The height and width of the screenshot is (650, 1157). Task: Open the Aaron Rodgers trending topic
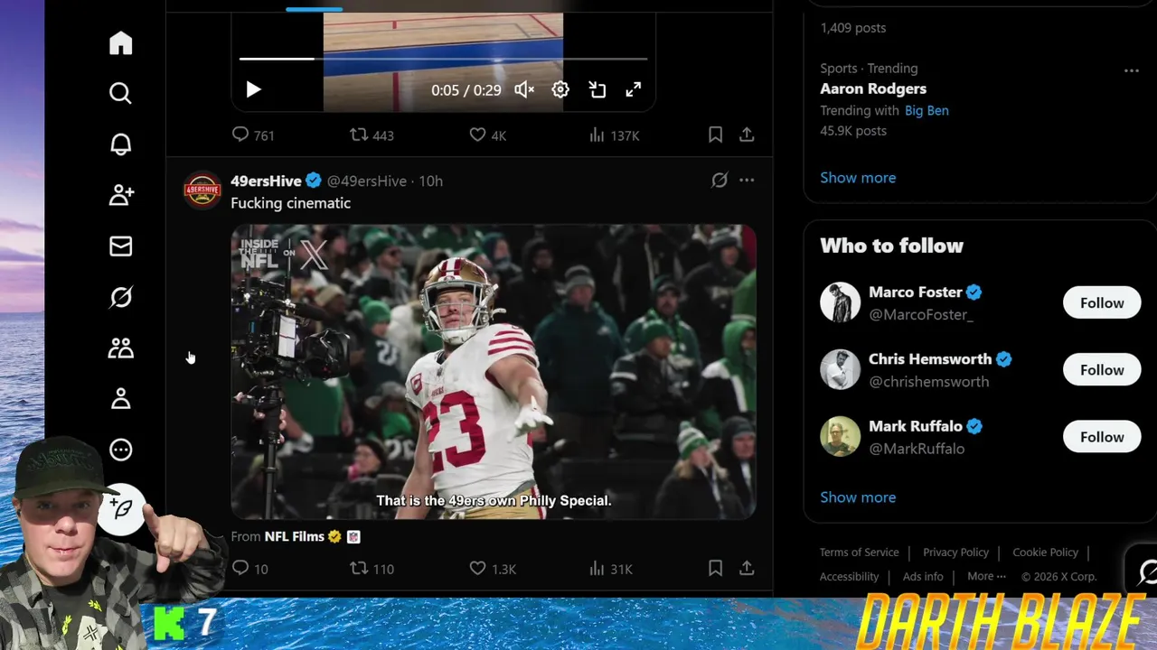(873, 88)
